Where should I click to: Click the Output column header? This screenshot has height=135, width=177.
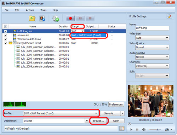tap(91, 26)
